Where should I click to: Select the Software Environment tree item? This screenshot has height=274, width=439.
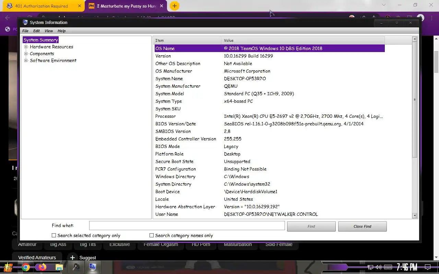pos(53,61)
